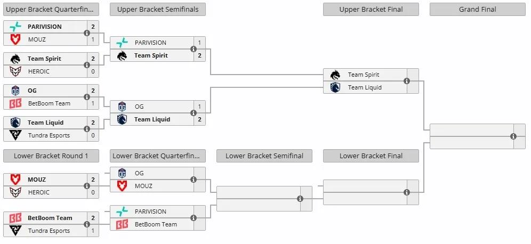The width and height of the screenshot is (531, 244).
Task: Click Tundra Esports logo in lower bracket
Action: click(x=15, y=231)
